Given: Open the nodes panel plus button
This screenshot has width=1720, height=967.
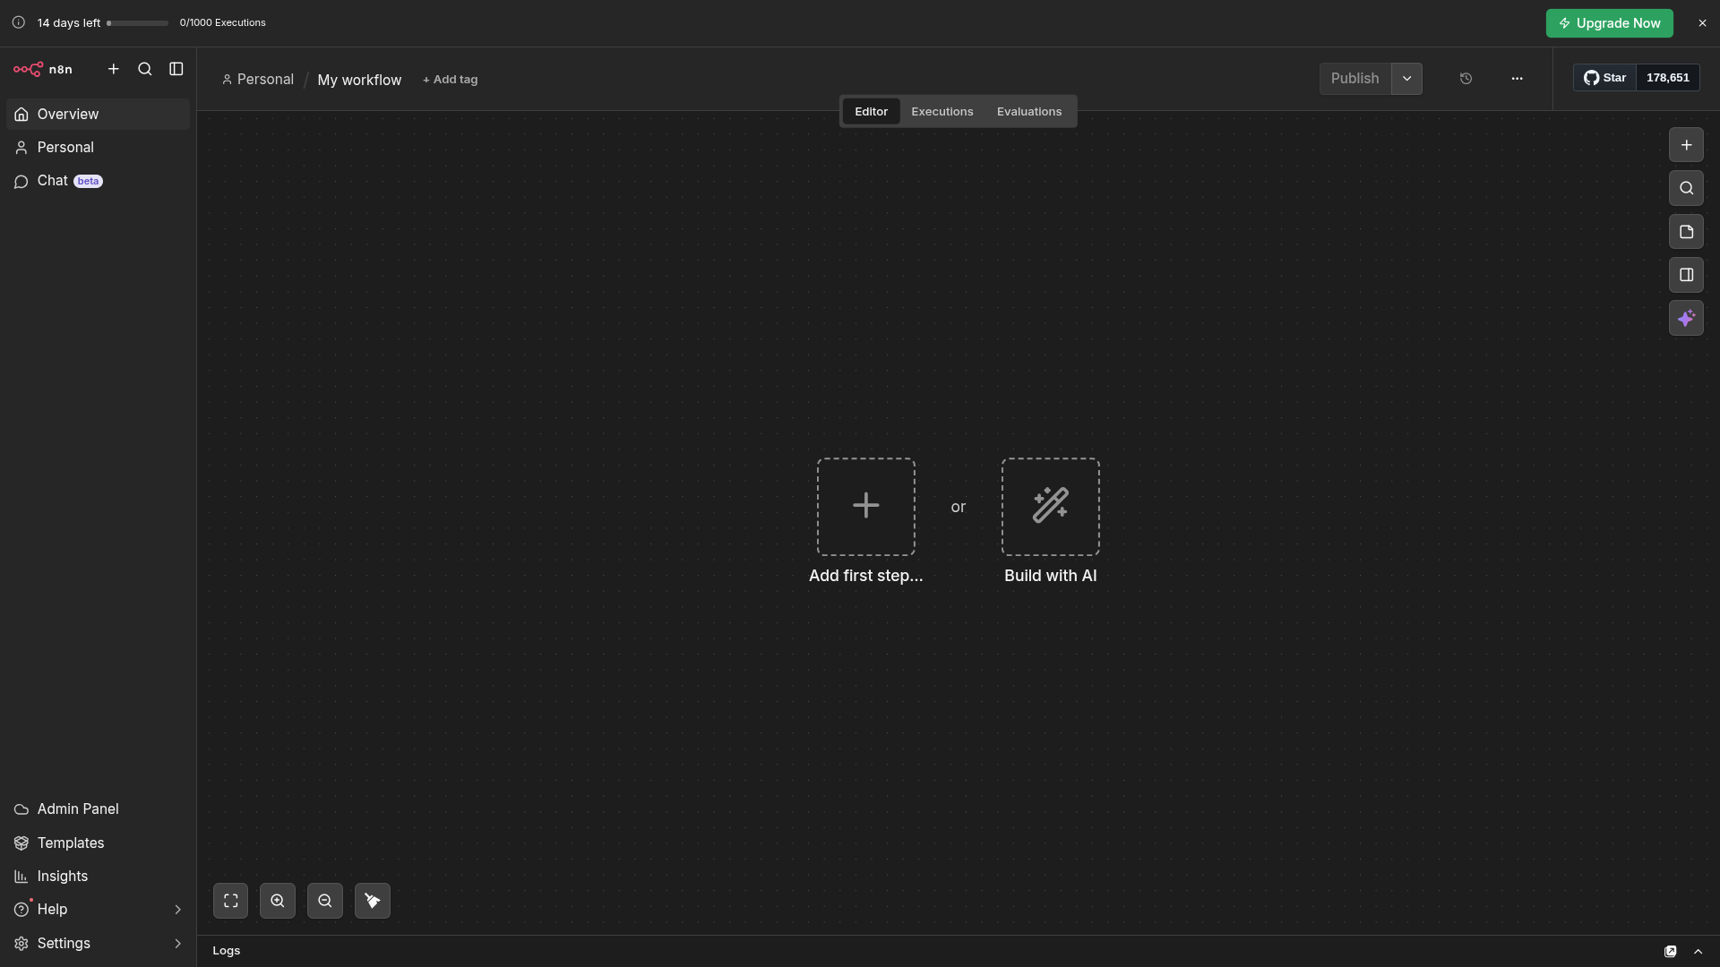Looking at the screenshot, I should [1686, 145].
